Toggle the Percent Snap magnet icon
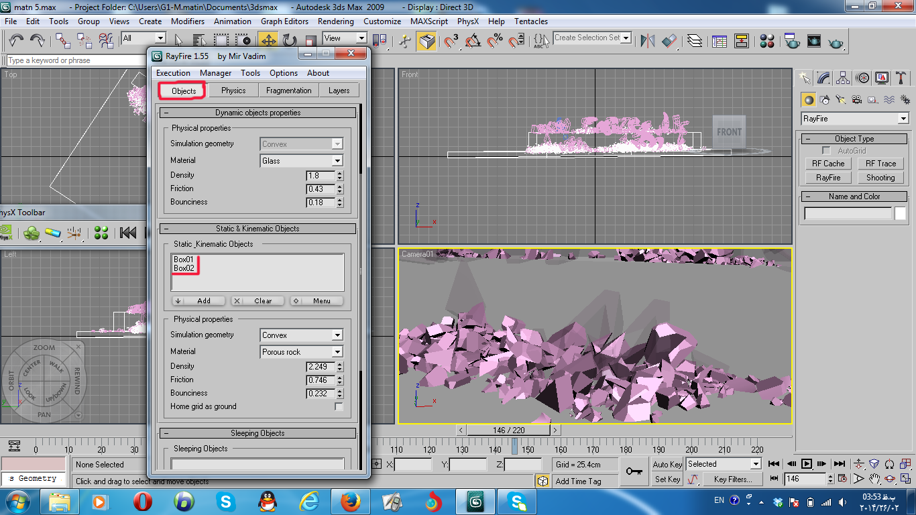This screenshot has width=916, height=515. coord(495,40)
